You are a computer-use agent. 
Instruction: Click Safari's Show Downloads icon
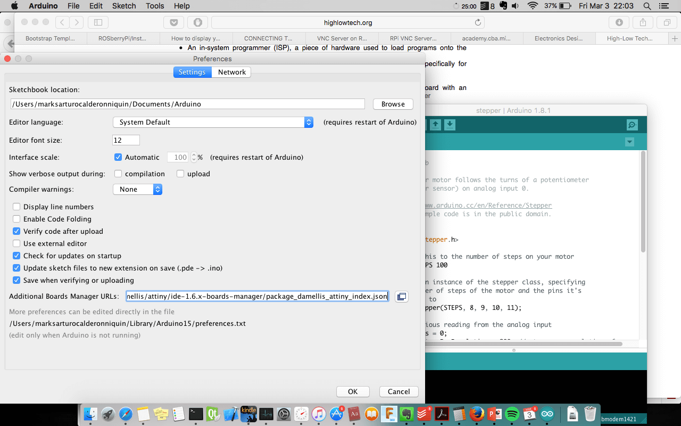click(x=619, y=22)
